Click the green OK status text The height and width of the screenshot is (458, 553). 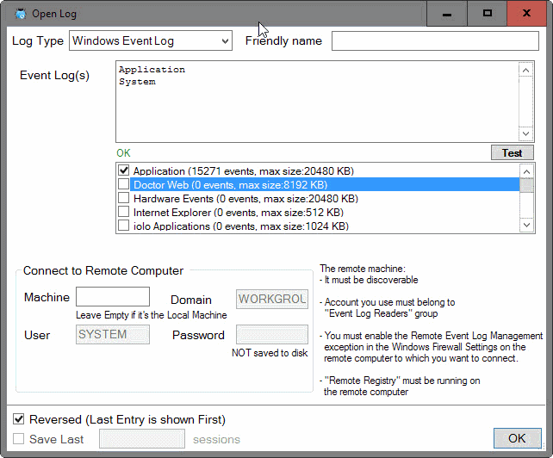[123, 153]
